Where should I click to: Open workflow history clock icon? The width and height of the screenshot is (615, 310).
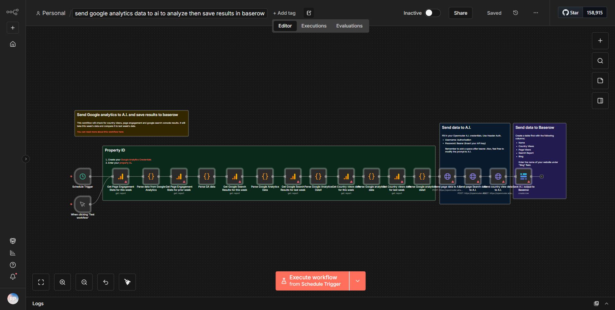[516, 13]
